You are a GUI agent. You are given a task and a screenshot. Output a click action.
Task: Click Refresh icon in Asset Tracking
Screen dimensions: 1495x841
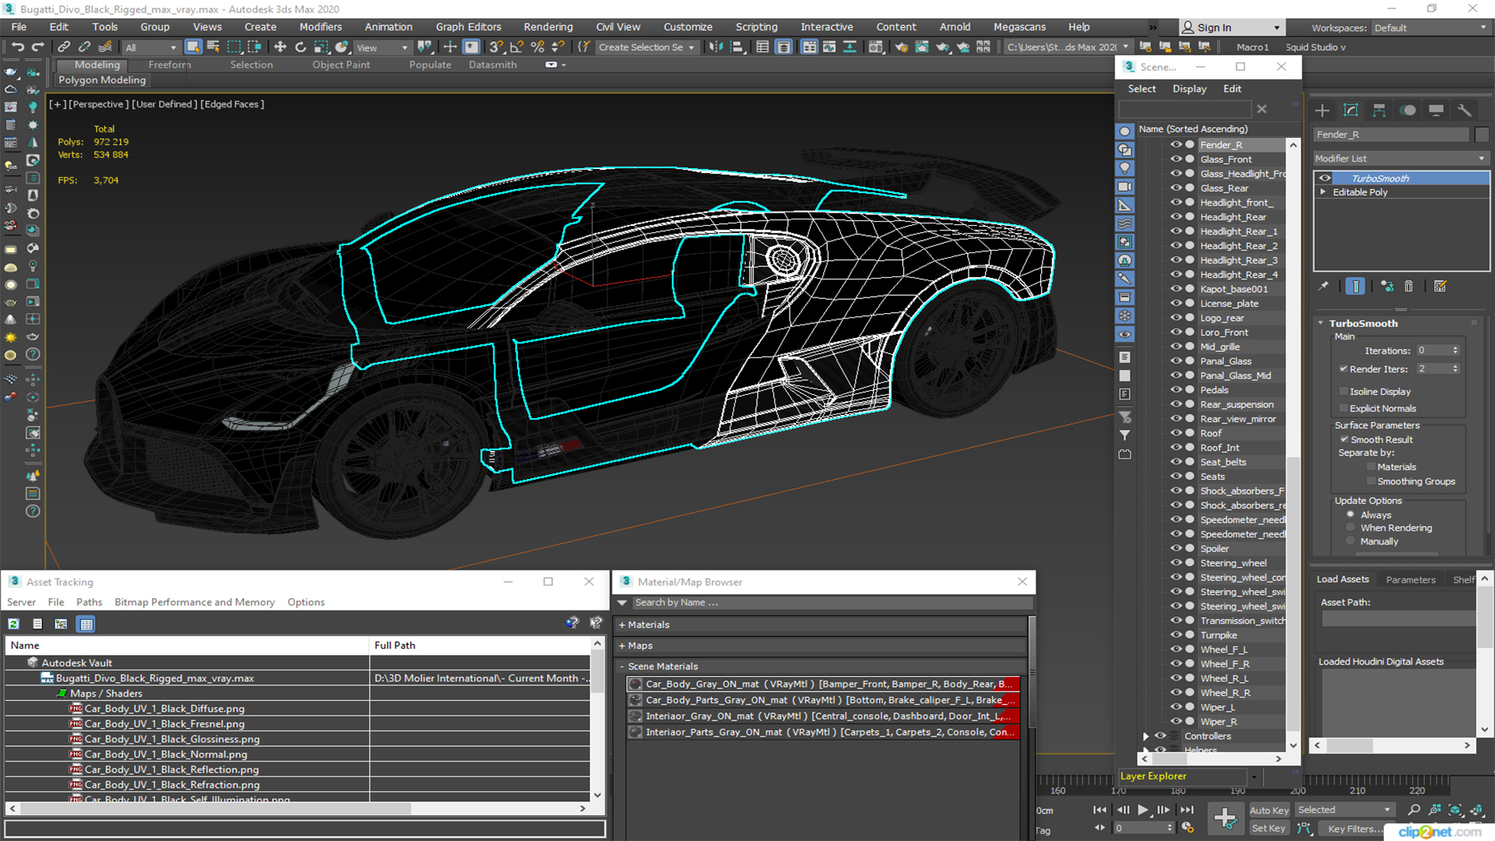pyautogui.click(x=14, y=624)
